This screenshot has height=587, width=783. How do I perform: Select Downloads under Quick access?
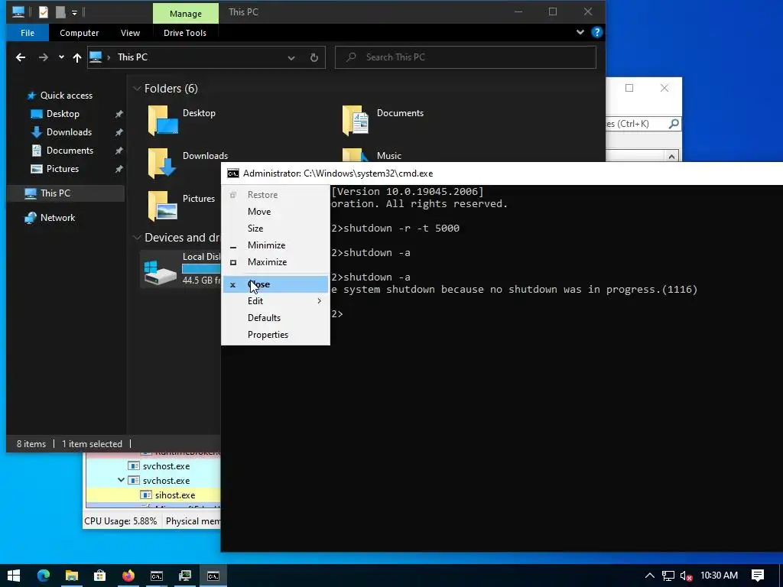tap(69, 132)
